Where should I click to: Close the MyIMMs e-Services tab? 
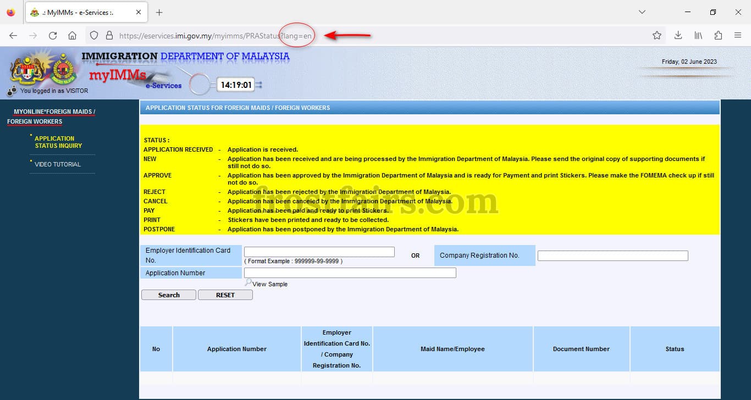coord(139,12)
